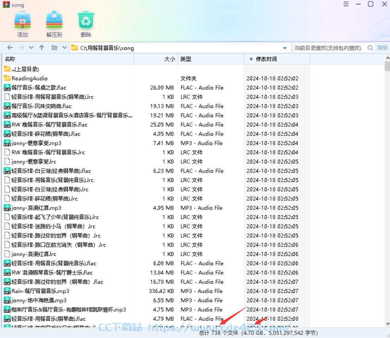The width and height of the screenshot is (390, 338).
Task: Select 轻音乐馆-用餐背景音乐(钢琴曲).lrc file icon
Action: tap(7, 97)
